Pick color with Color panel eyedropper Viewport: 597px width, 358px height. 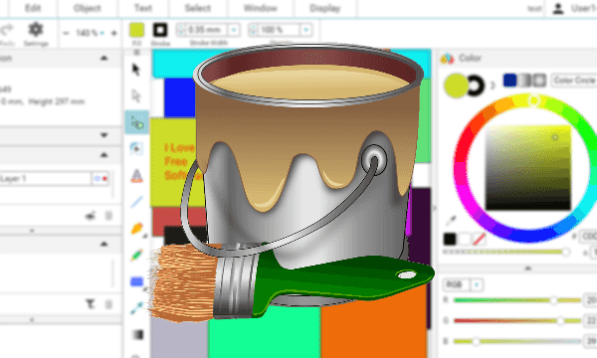click(x=451, y=220)
